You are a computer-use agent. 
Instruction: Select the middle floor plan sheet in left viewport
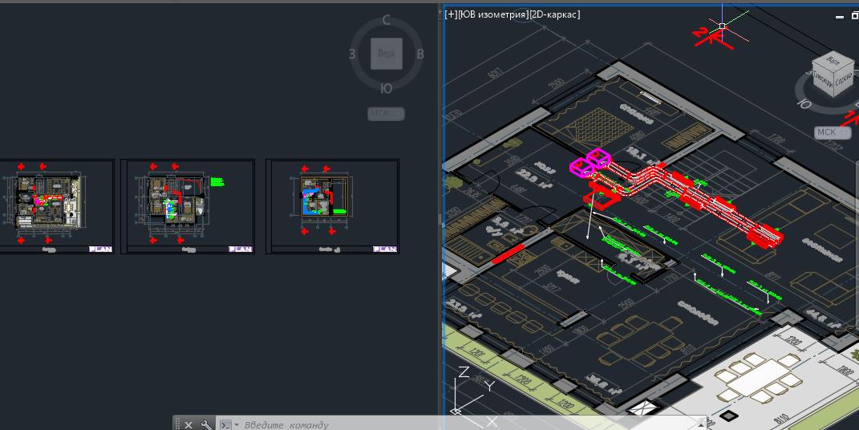pyautogui.click(x=188, y=205)
